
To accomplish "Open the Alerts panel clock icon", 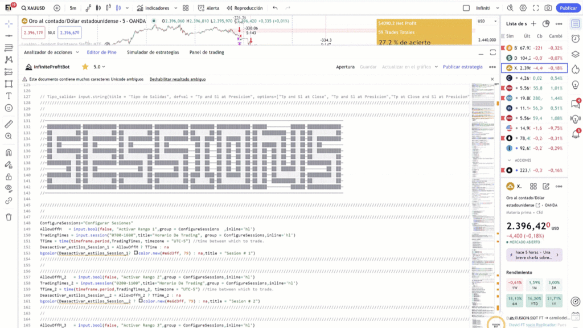I will click(x=576, y=39).
